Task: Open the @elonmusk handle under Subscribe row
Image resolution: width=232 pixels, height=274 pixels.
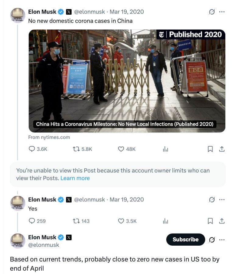Action: click(44, 245)
